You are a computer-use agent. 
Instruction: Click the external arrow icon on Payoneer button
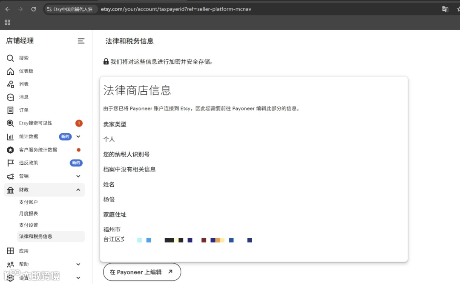point(170,272)
